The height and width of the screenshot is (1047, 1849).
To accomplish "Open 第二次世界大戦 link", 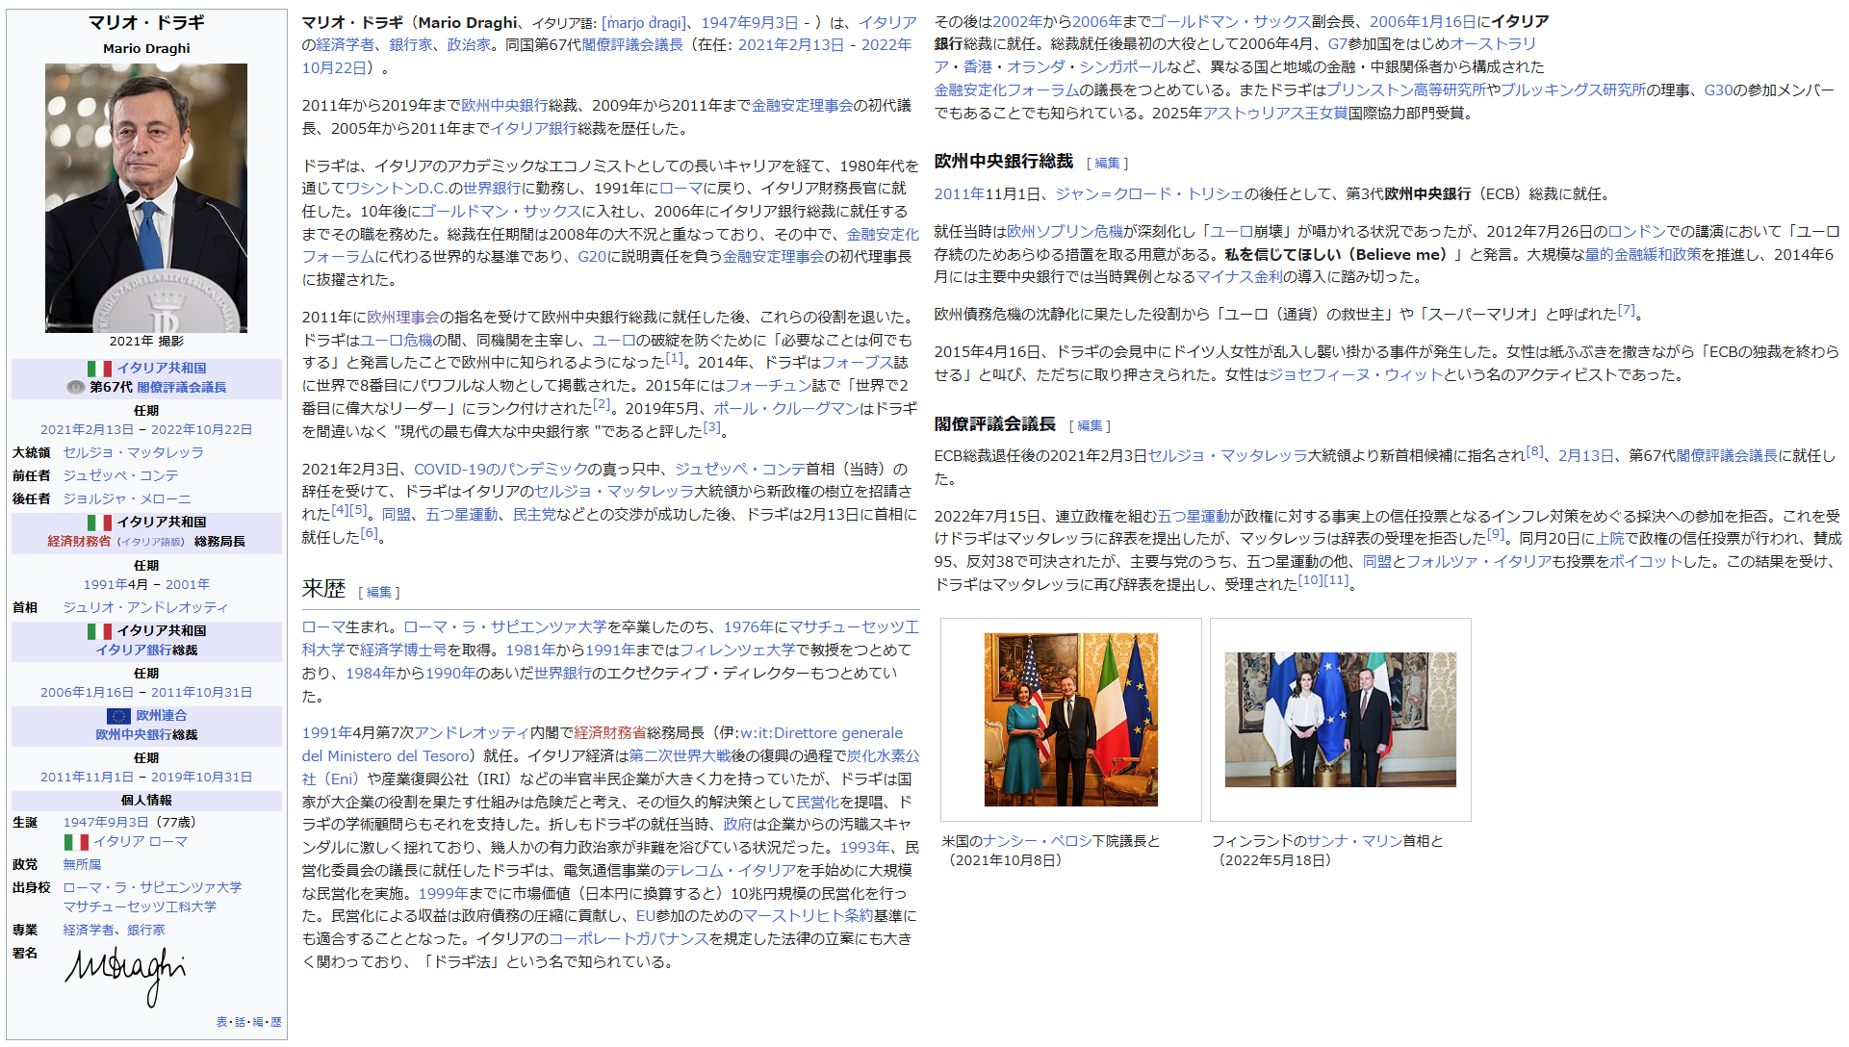I will (680, 756).
